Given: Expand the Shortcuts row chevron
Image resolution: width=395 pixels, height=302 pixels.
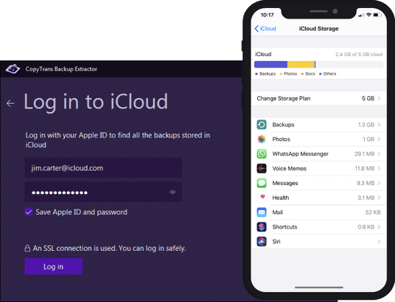Looking at the screenshot, I should tap(379, 226).
